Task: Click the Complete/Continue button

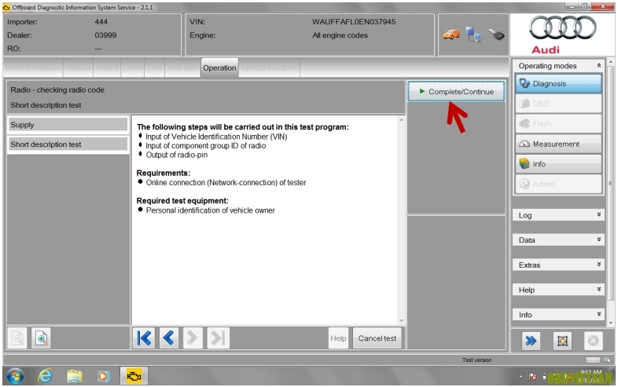Action: (x=456, y=91)
